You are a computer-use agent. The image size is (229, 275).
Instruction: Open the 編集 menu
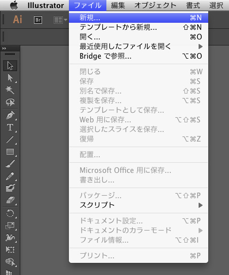[x=118, y=6]
